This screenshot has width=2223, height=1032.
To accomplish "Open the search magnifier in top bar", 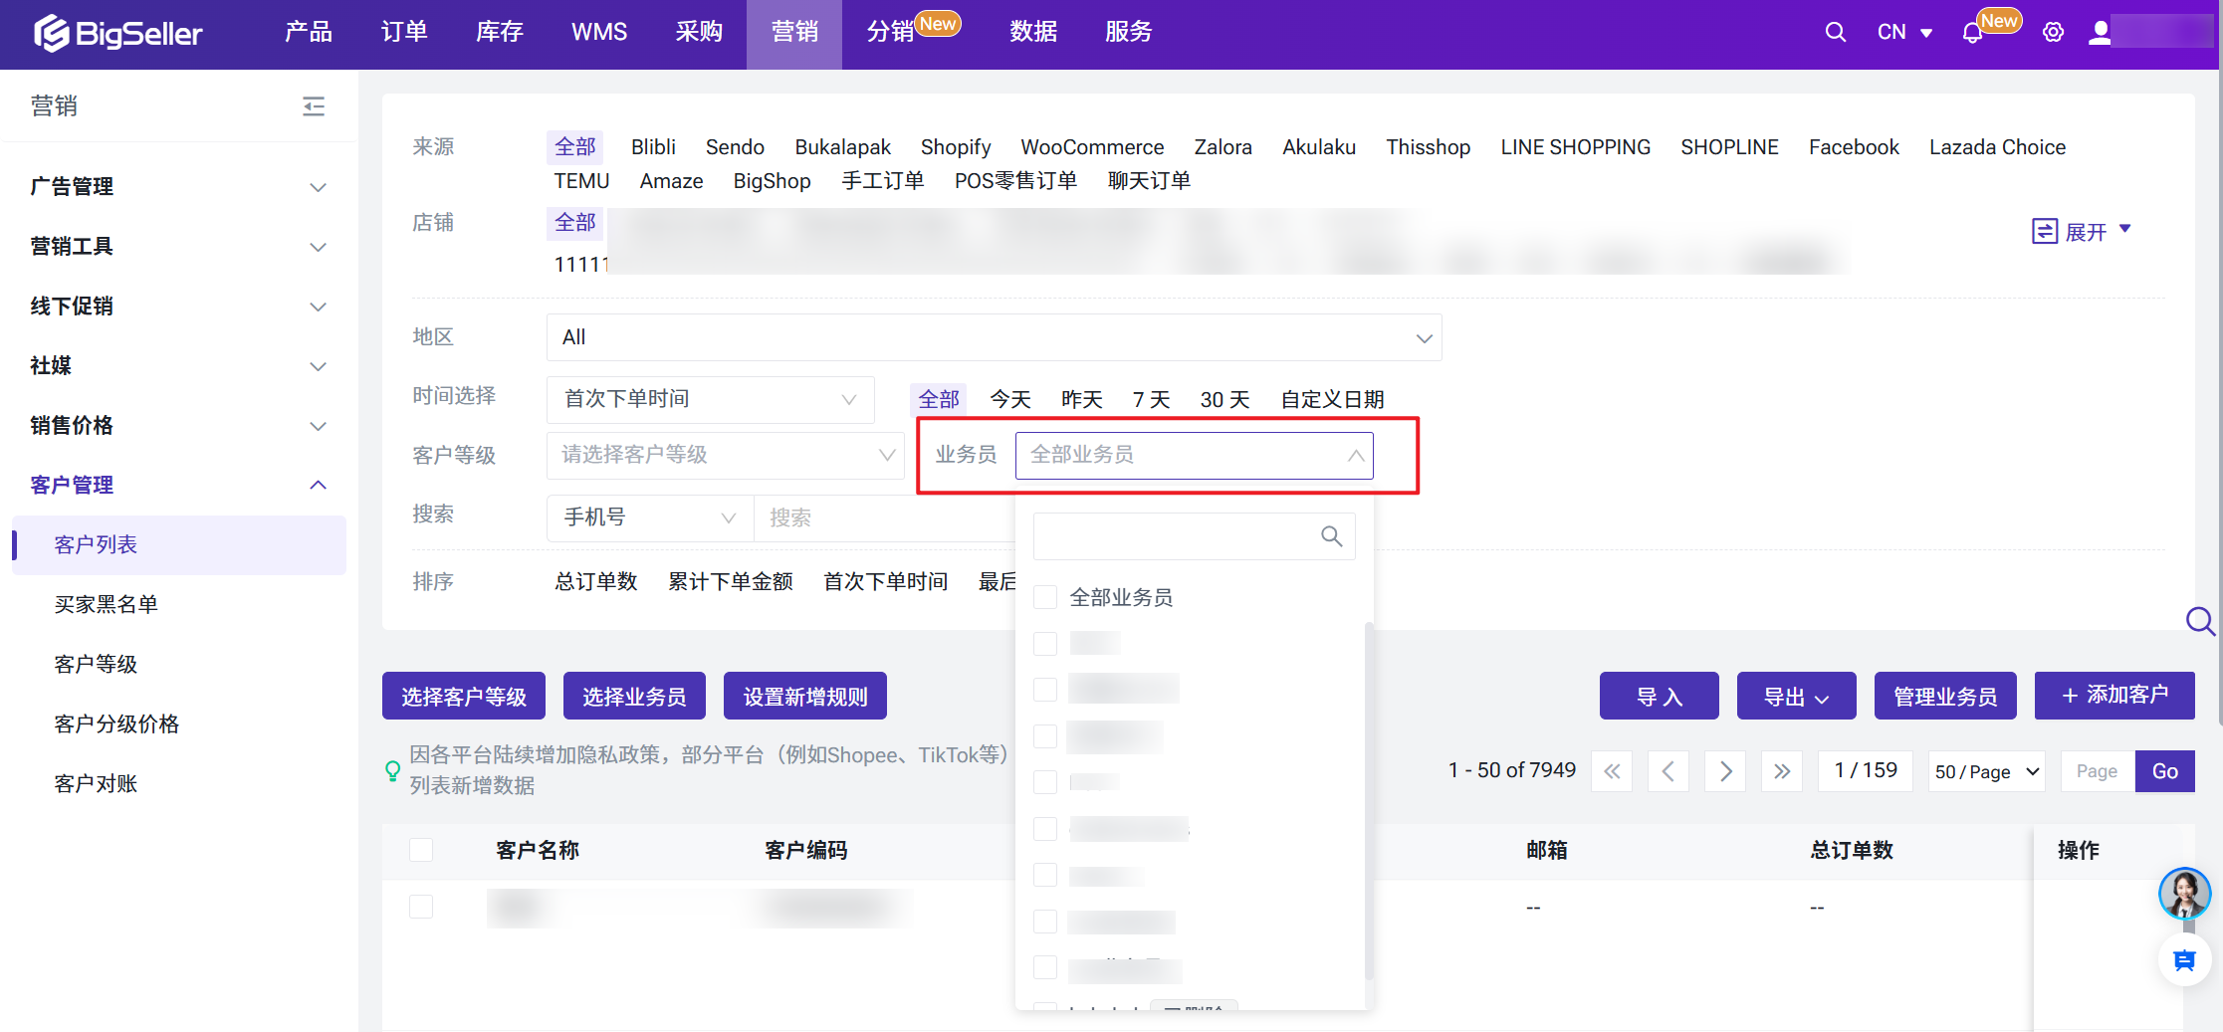I will click(1835, 33).
